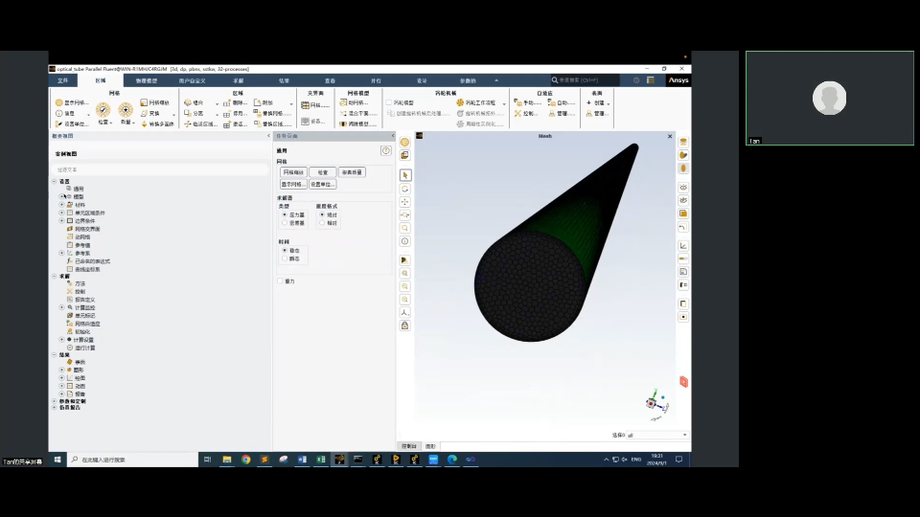This screenshot has width=920, height=517.
Task: Expand the Materials (材料) tree node
Action: tap(61, 205)
